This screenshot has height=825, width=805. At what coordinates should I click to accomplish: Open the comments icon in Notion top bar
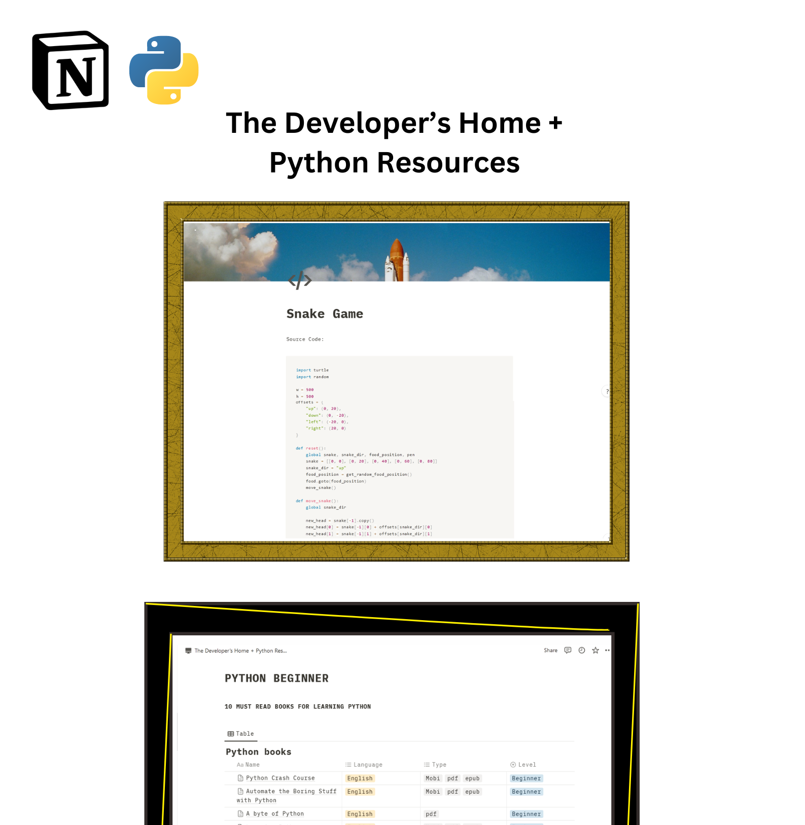(568, 650)
